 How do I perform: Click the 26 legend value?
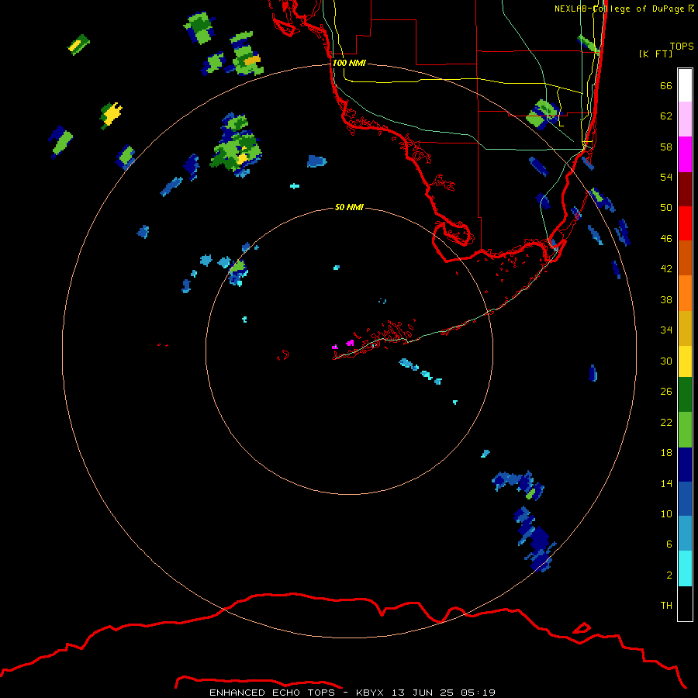pos(666,392)
